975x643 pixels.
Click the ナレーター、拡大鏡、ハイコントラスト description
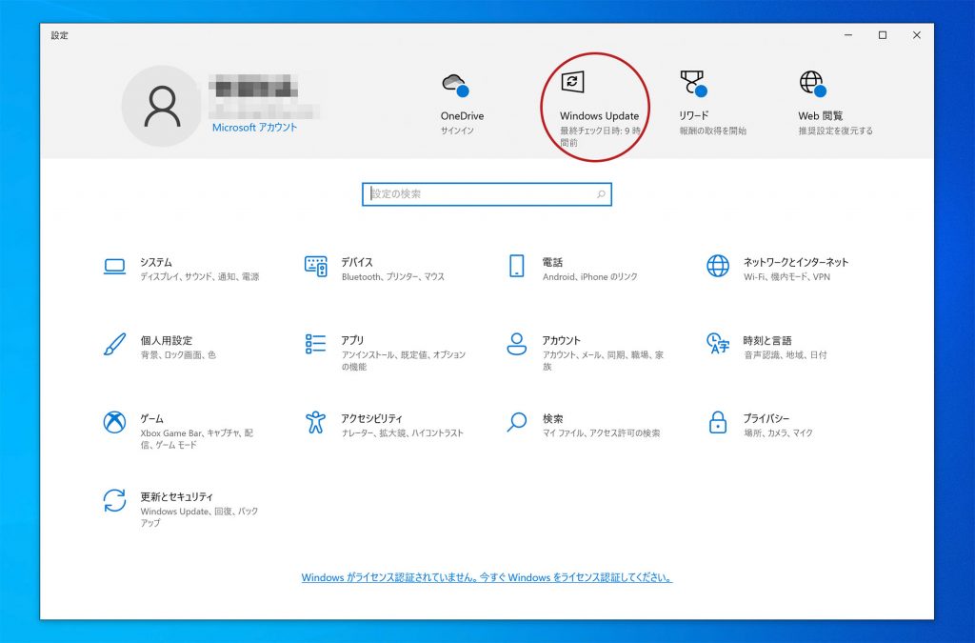click(403, 432)
